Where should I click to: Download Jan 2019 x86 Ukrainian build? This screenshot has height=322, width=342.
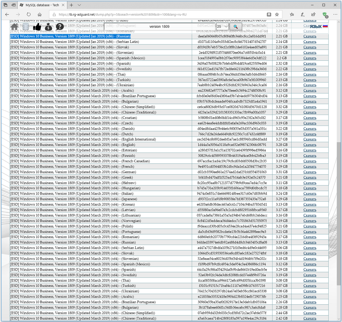coord(310,85)
